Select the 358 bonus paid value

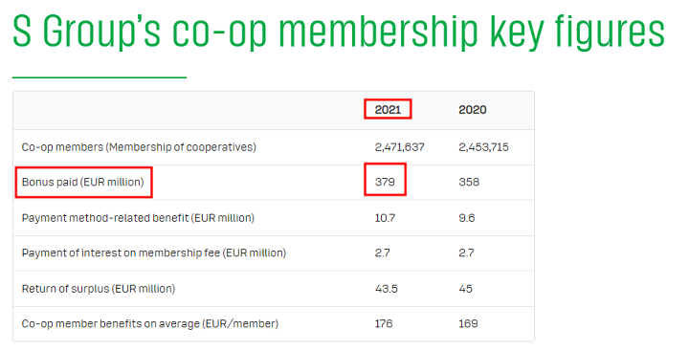click(469, 182)
